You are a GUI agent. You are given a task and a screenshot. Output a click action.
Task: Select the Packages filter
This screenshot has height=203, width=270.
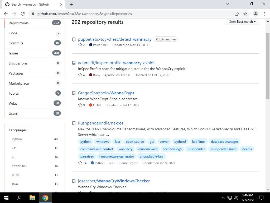click(35, 73)
